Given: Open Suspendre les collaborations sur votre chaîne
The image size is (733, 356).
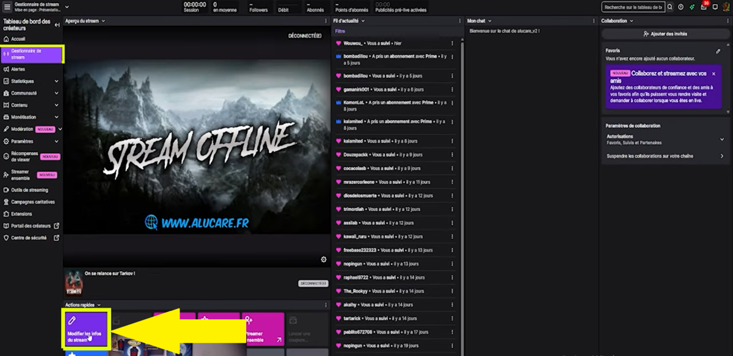Looking at the screenshot, I should coord(665,156).
